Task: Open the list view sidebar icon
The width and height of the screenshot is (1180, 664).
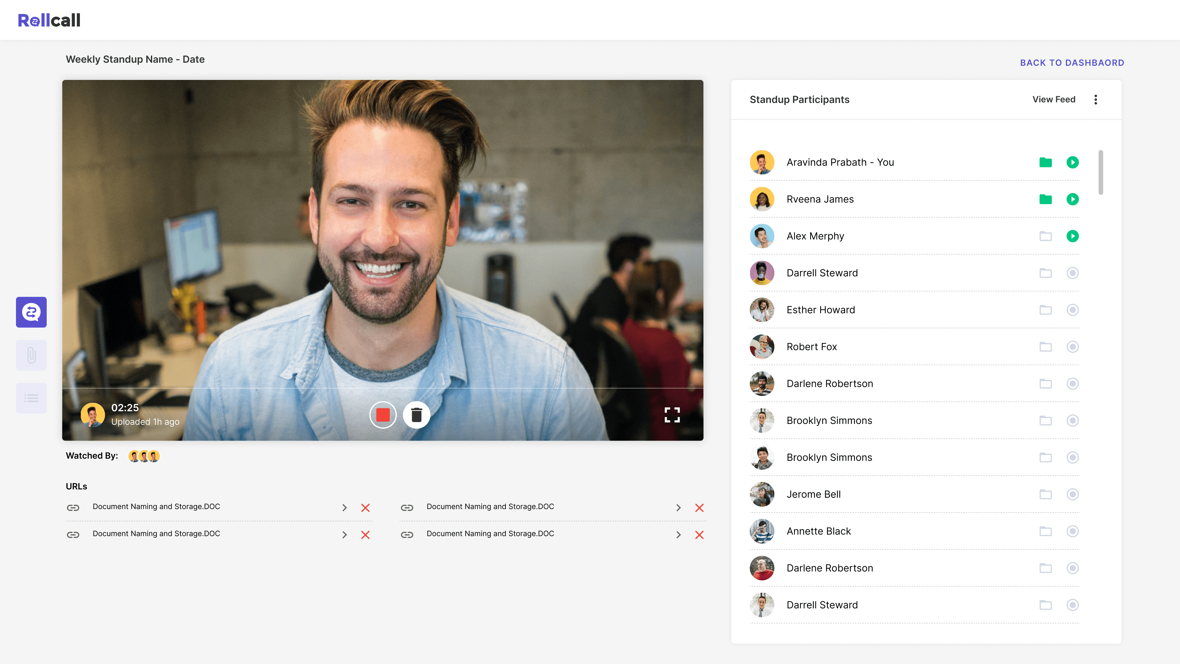Action: tap(31, 398)
